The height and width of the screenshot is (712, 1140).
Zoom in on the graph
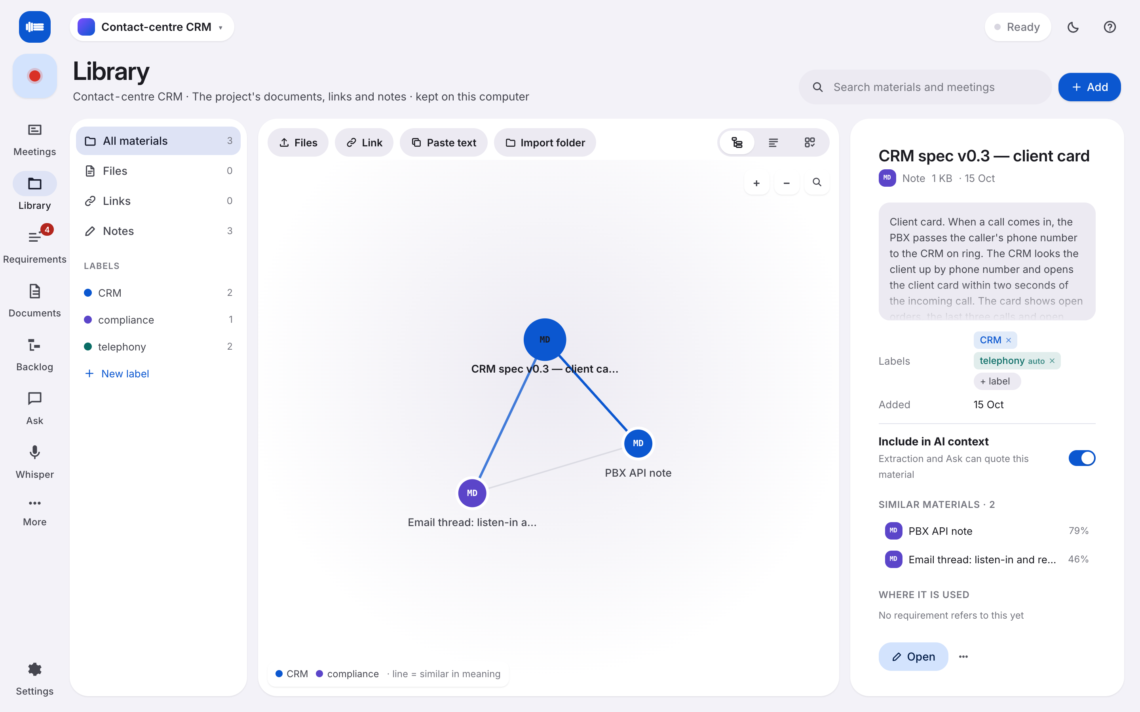756,183
